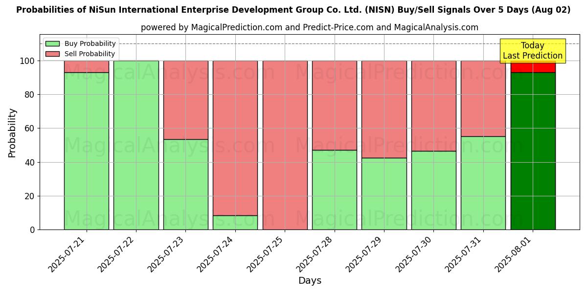Image resolution: width=587 pixels, height=293 pixels.
Task: Click the 'Today Last Prediction' yellow annotation box
Action: coord(533,51)
